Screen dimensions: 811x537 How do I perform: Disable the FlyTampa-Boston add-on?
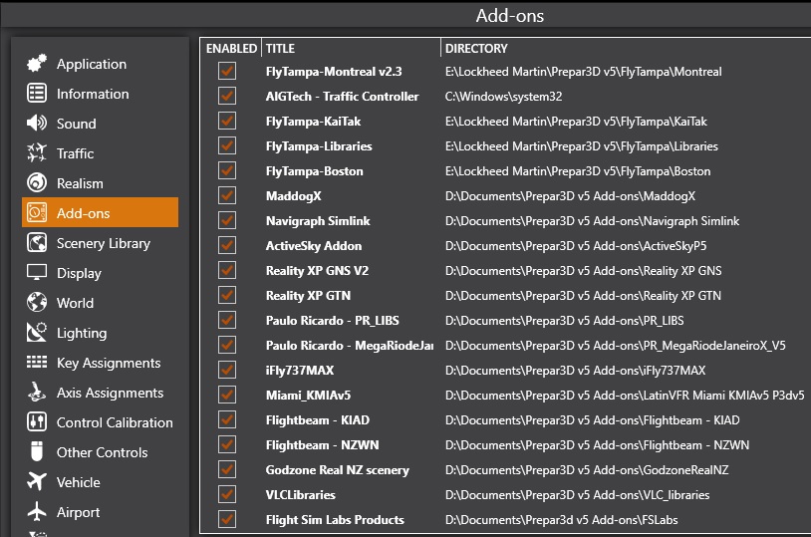click(x=226, y=170)
